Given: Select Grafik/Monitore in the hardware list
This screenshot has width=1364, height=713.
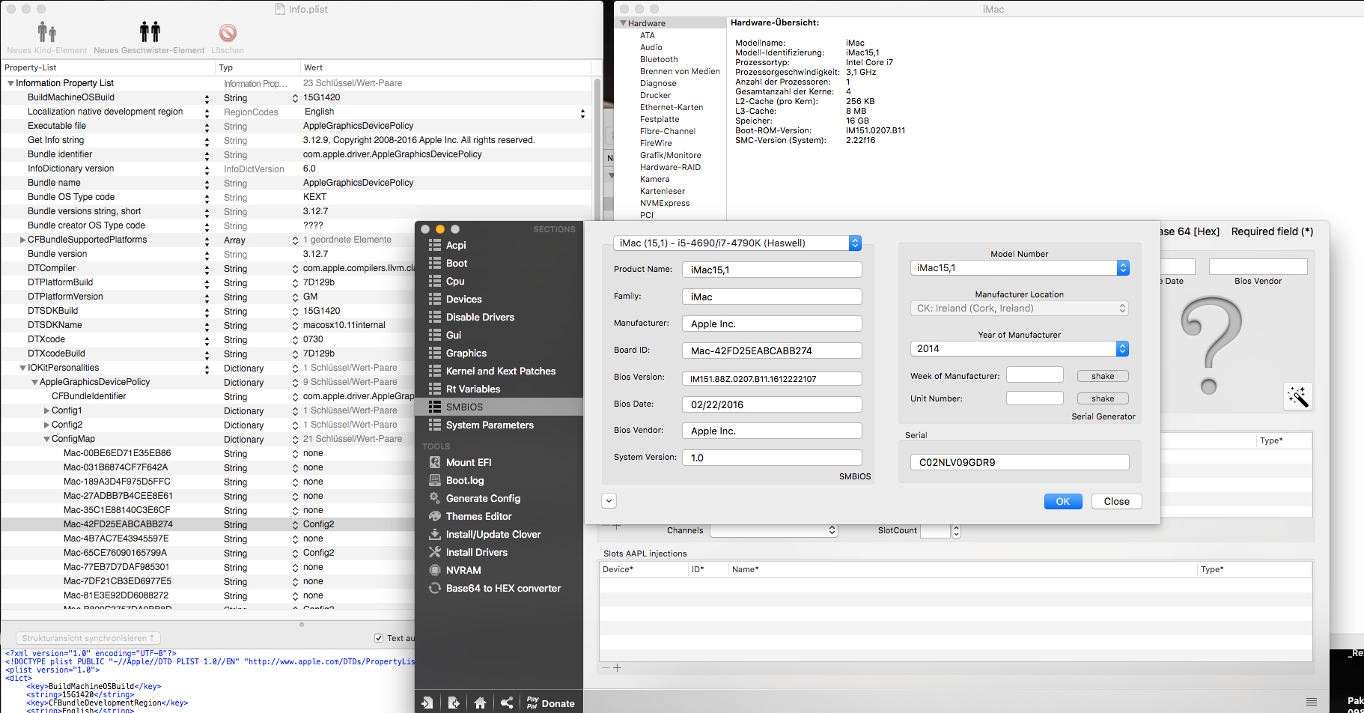Looking at the screenshot, I should (670, 155).
